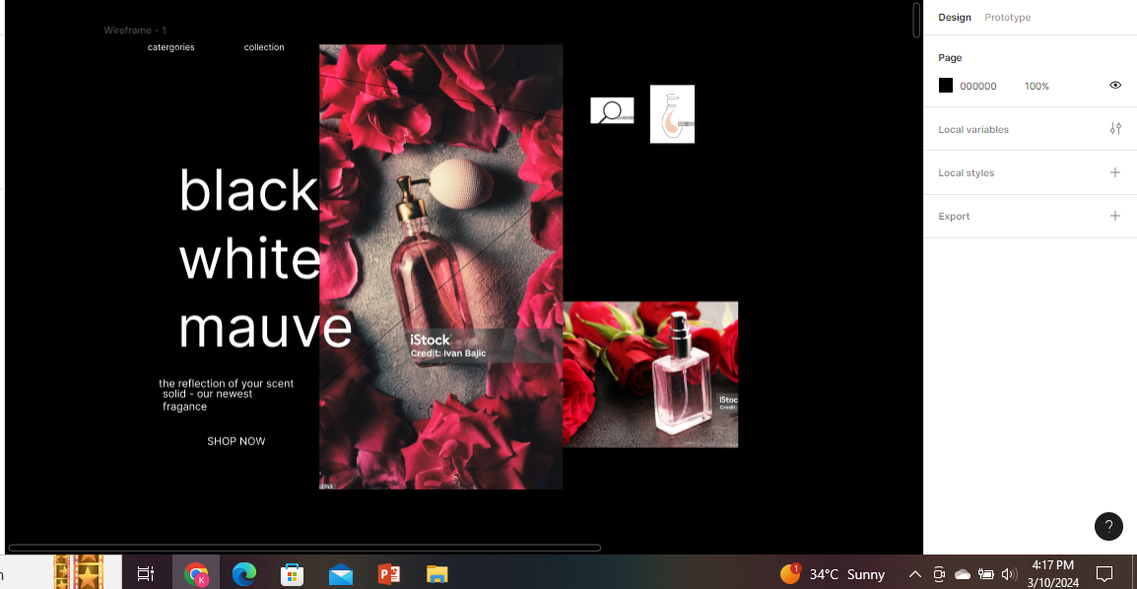Viewport: 1137px width, 589px height.
Task: Select the collection text layer
Action: click(x=264, y=47)
